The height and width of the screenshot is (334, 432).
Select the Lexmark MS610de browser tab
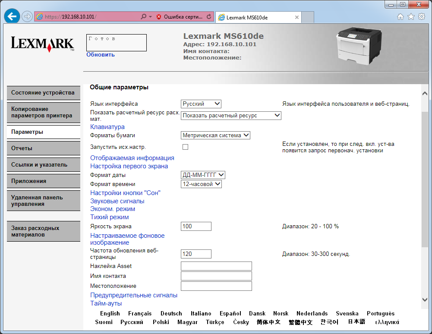pyautogui.click(x=258, y=17)
